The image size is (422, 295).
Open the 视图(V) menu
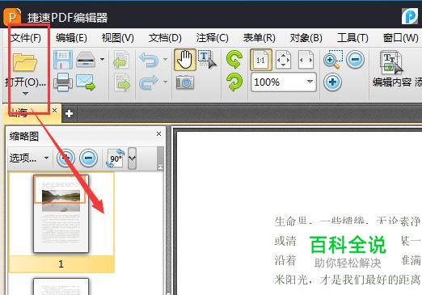[118, 38]
